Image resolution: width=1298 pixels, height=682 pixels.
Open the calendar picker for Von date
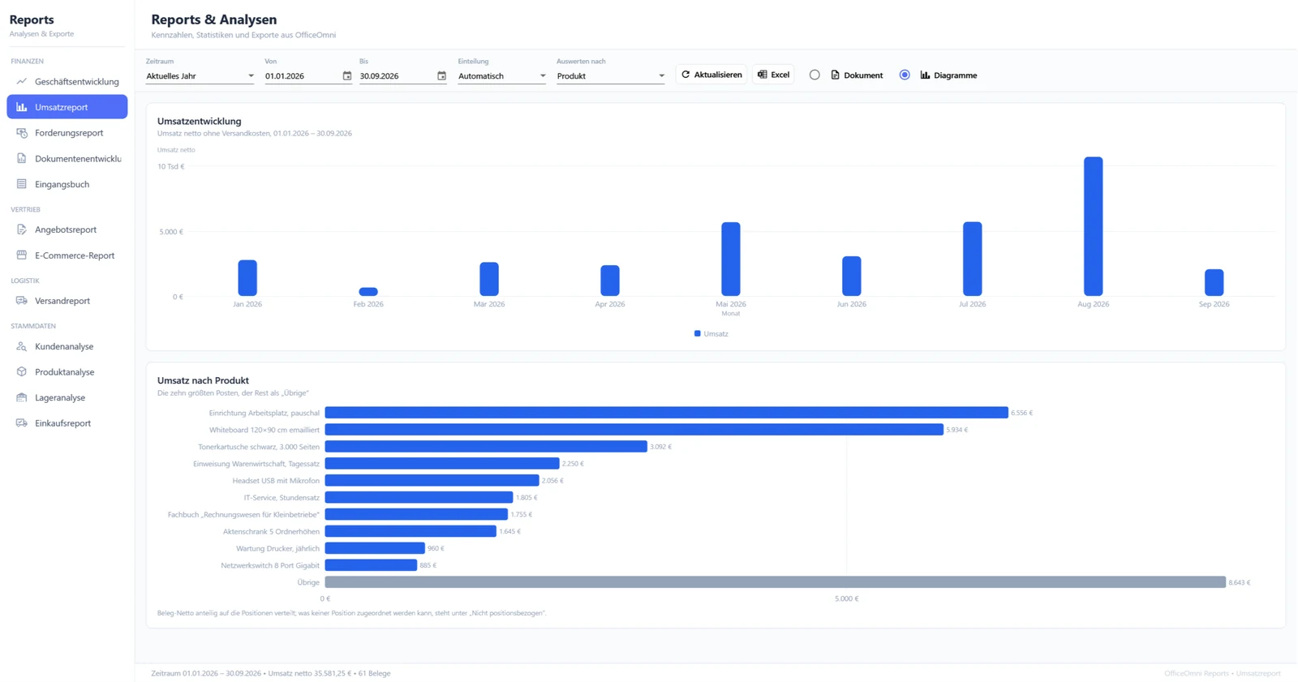point(347,75)
